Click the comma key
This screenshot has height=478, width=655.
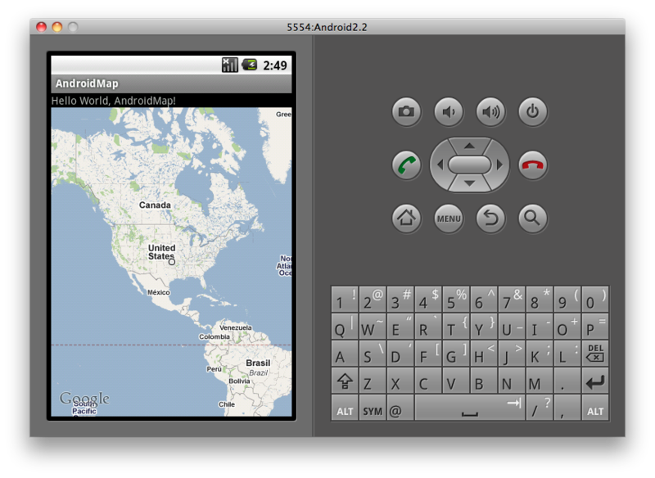[567, 408]
